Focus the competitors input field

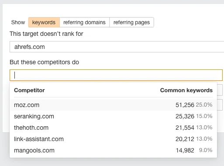coord(116,75)
